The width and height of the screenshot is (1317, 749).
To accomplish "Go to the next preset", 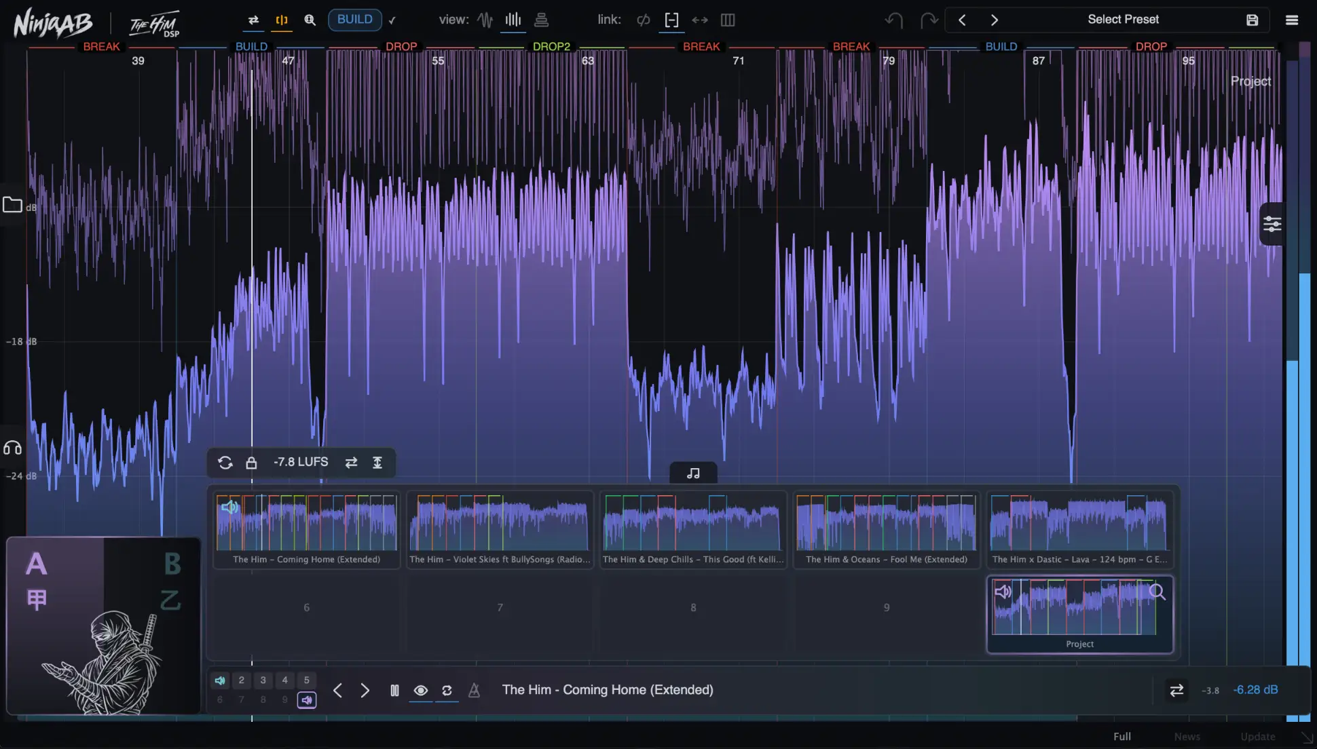I will click(995, 20).
